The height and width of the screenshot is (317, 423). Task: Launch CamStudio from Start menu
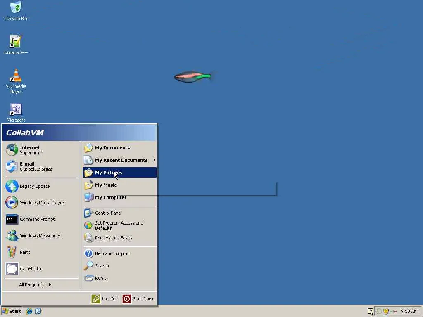(42, 269)
